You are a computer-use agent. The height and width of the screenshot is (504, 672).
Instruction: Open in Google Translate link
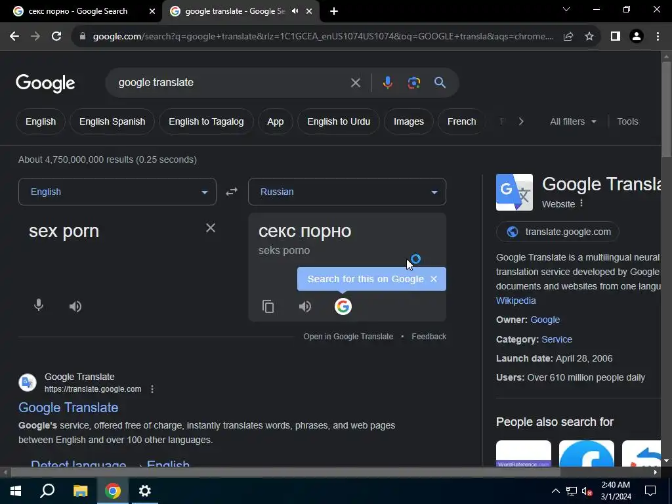coord(348,337)
